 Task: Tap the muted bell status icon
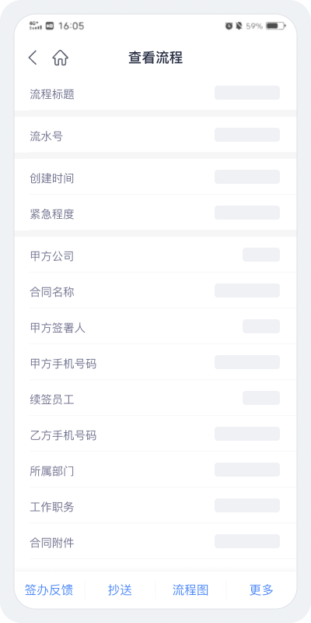239,26
